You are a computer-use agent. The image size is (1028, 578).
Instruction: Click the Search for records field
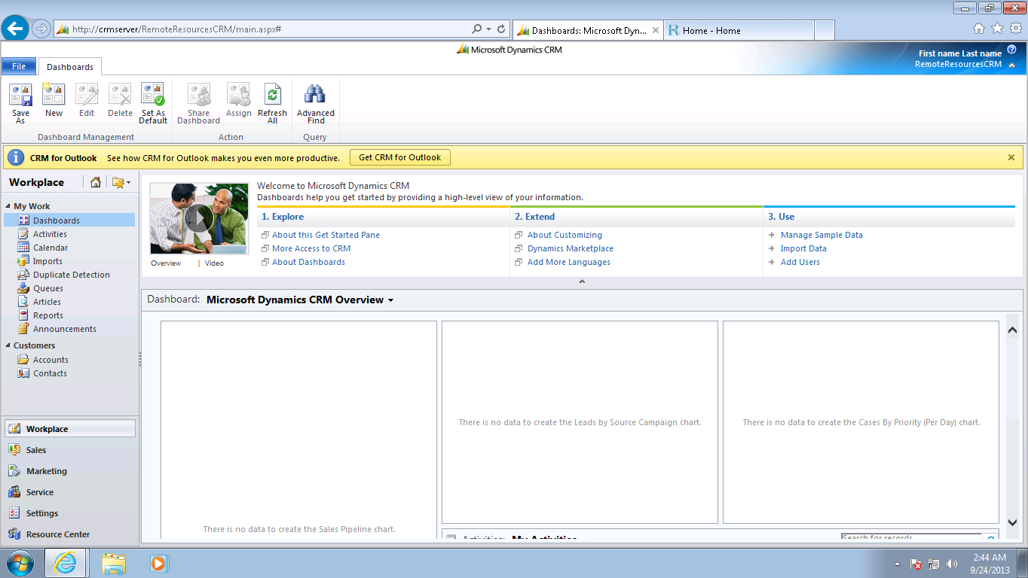907,537
